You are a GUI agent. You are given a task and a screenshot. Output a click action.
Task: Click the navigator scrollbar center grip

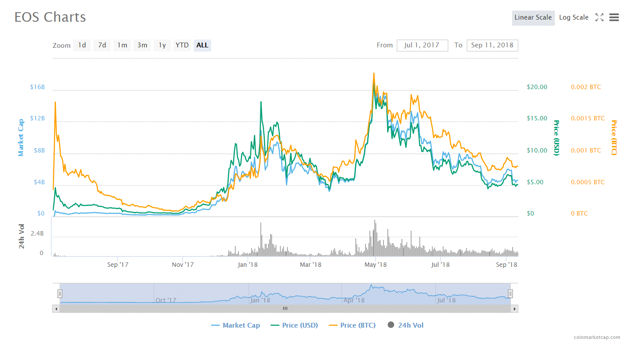285,309
